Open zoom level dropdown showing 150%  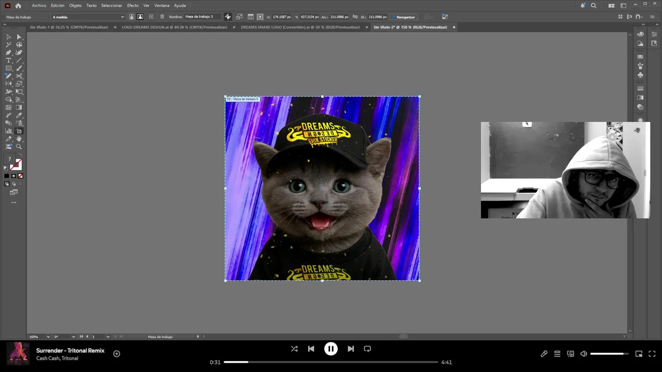click(x=48, y=337)
